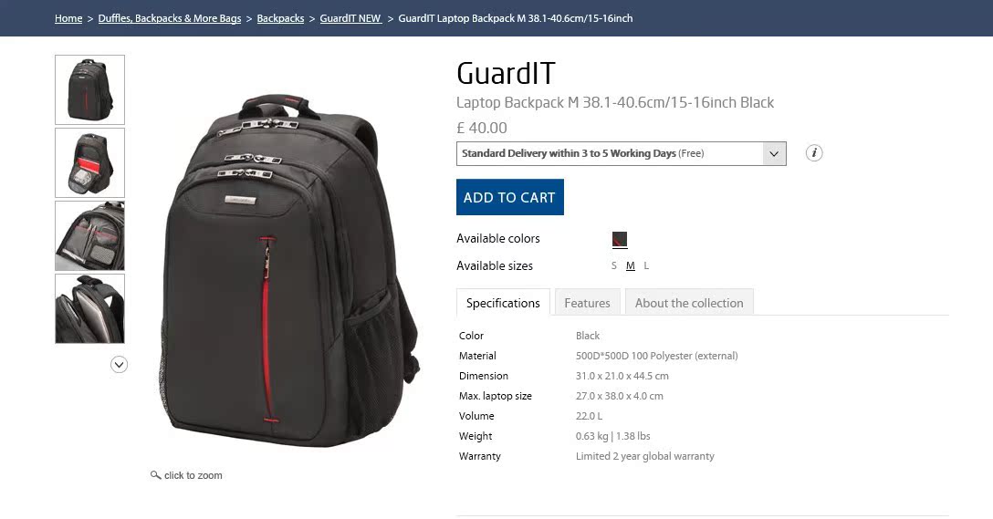Choose size S
The width and height of the screenshot is (993, 519).
pyautogui.click(x=613, y=265)
